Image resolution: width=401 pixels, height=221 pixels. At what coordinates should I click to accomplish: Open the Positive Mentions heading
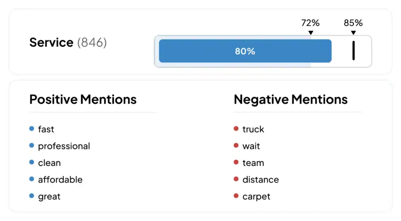point(83,99)
